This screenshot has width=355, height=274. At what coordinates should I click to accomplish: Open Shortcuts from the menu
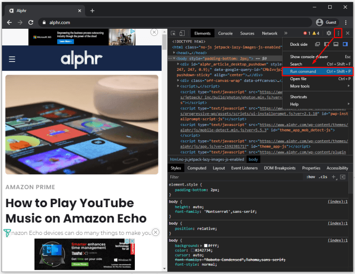pos(317,97)
